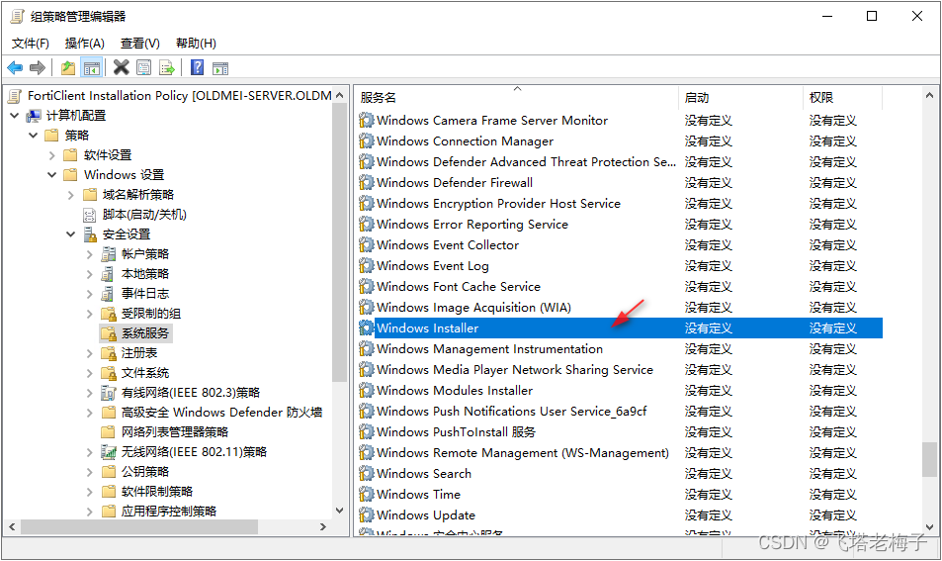The height and width of the screenshot is (561, 942).
Task: Open the 查看(V) menu
Action: click(140, 44)
